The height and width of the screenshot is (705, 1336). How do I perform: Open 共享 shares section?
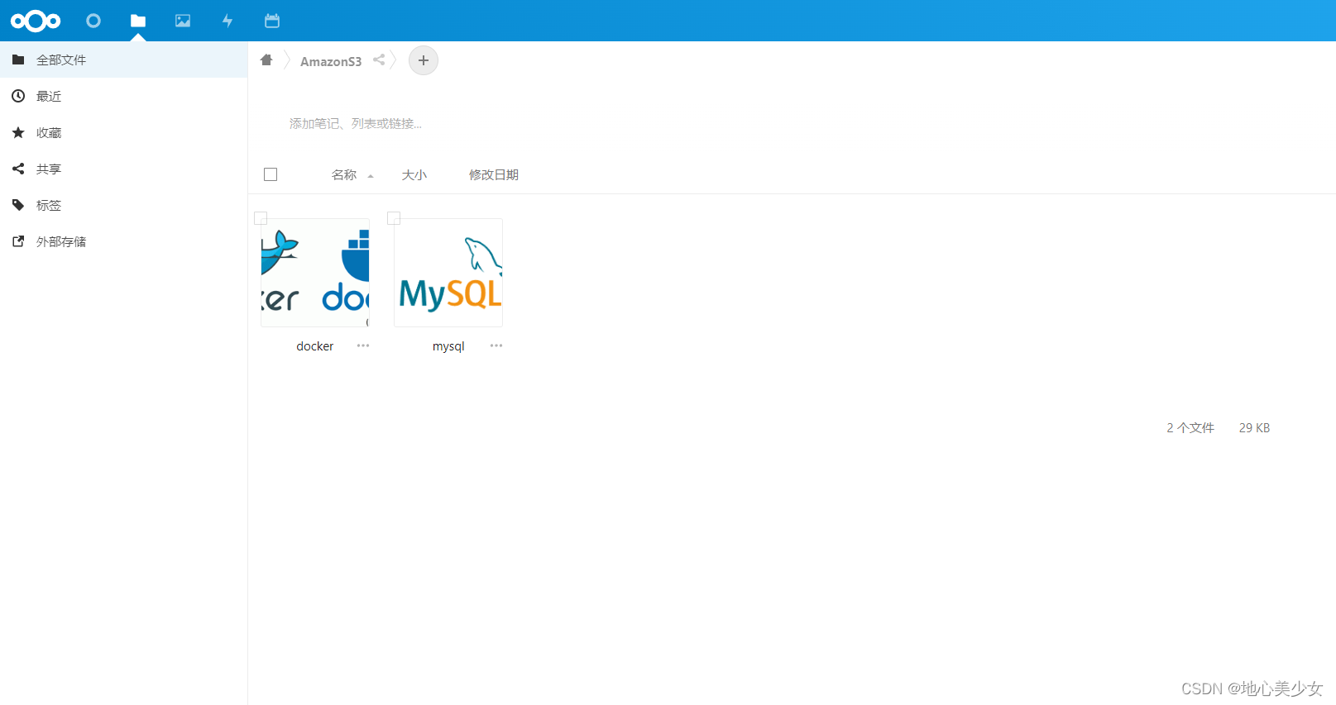pos(124,169)
